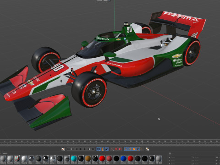The height and width of the screenshot is (165, 220).
Task: Click the render preview icon left of playback controls
Action: tap(63, 149)
